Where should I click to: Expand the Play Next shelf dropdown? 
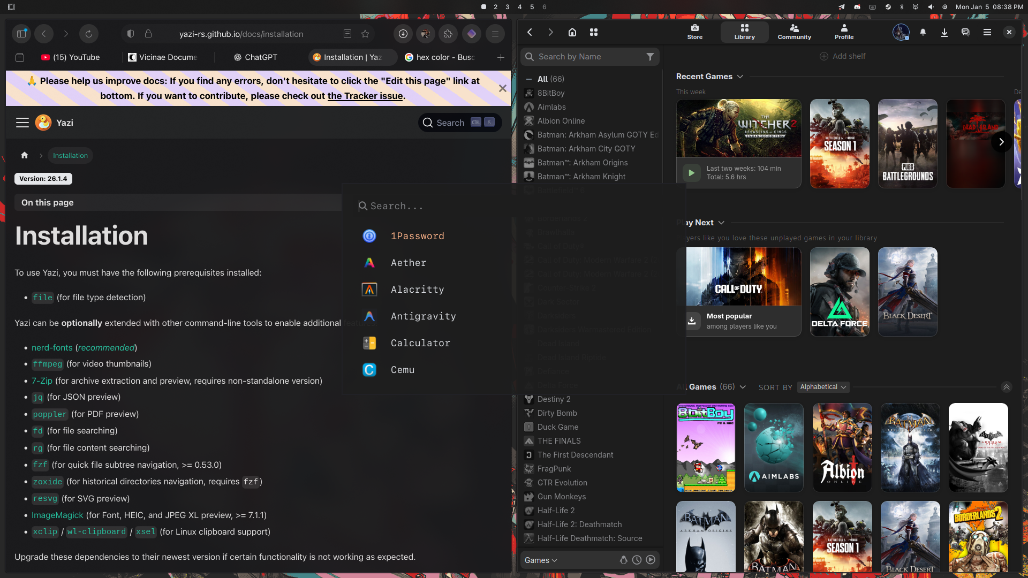tap(721, 223)
